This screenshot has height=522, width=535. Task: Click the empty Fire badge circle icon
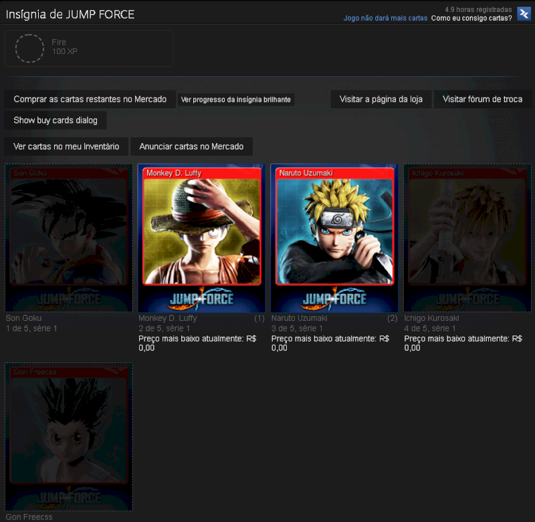pyautogui.click(x=29, y=48)
